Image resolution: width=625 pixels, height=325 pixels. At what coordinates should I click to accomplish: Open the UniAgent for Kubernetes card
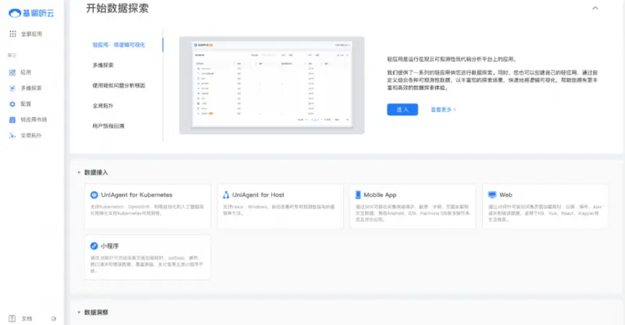coord(147,206)
